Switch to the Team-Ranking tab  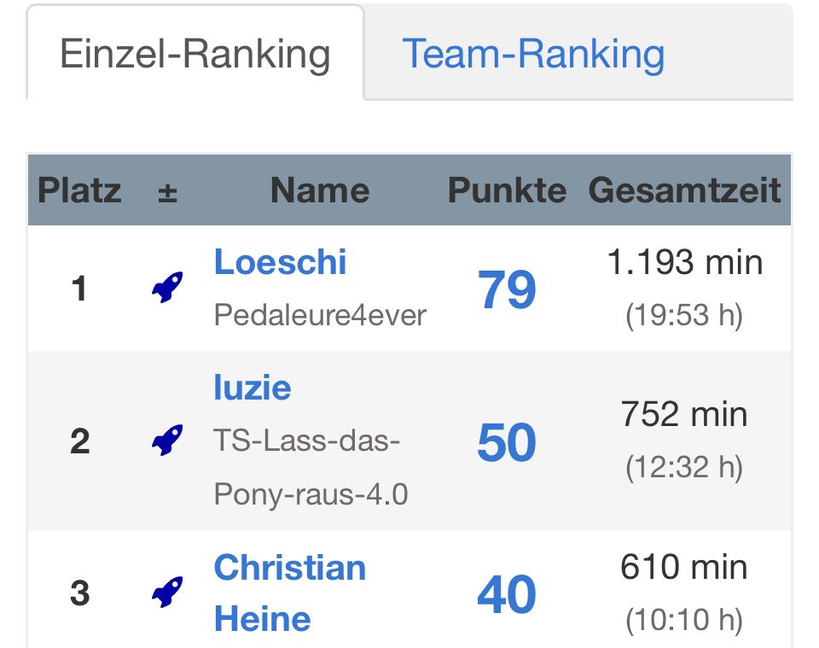[x=533, y=54]
